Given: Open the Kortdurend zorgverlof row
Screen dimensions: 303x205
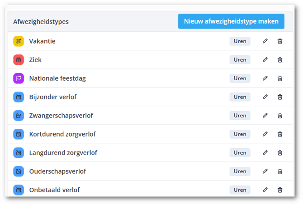Looking at the screenshot, I should tap(62, 134).
